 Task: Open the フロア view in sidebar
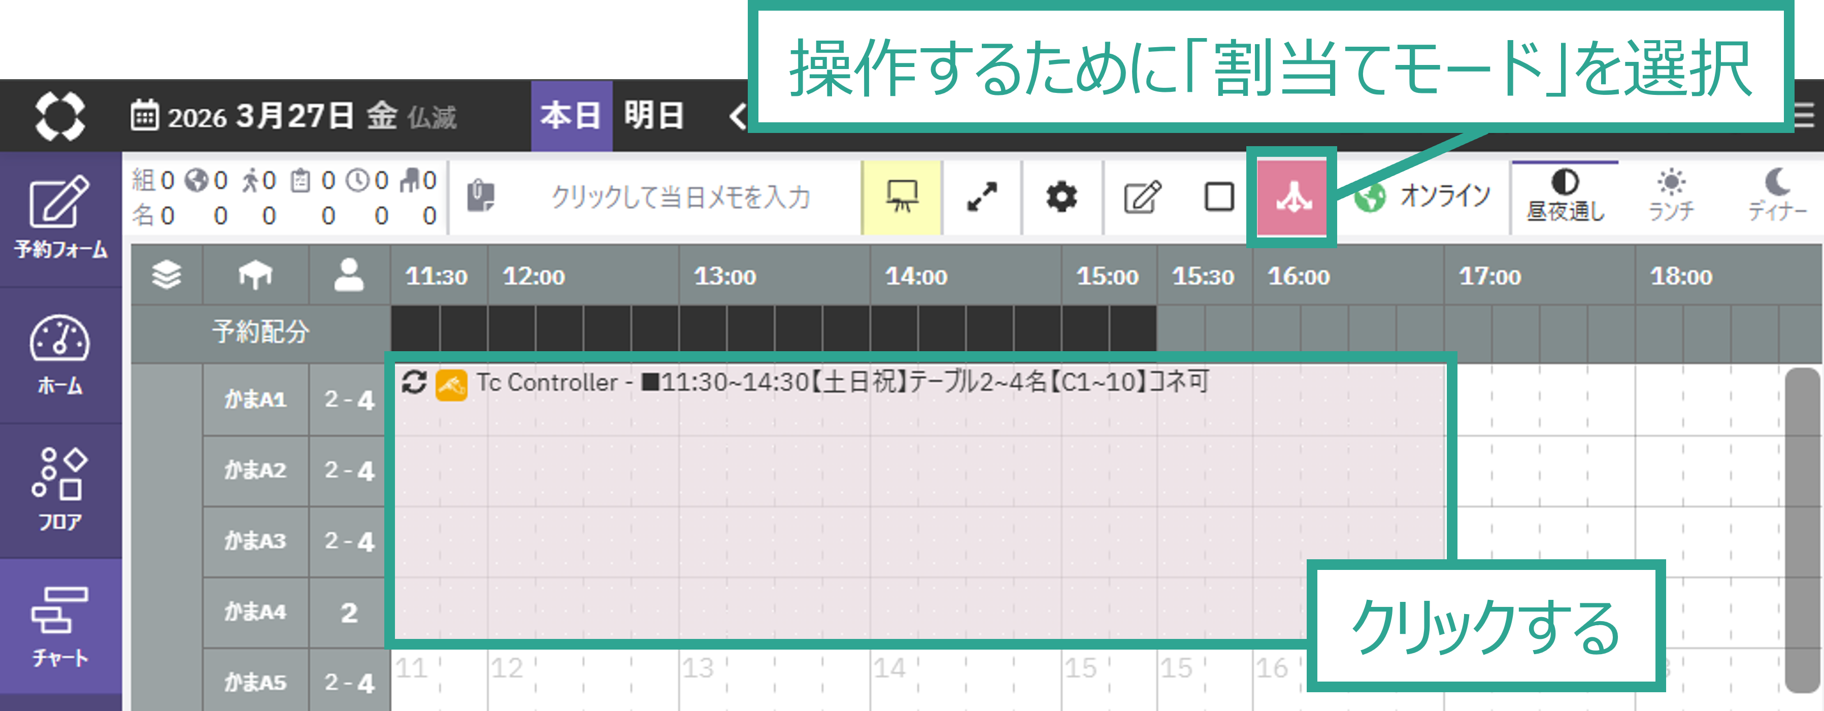point(60,490)
